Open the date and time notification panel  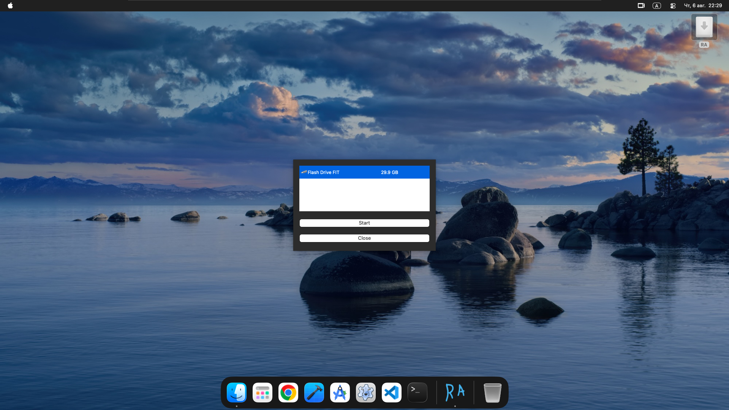click(703, 5)
